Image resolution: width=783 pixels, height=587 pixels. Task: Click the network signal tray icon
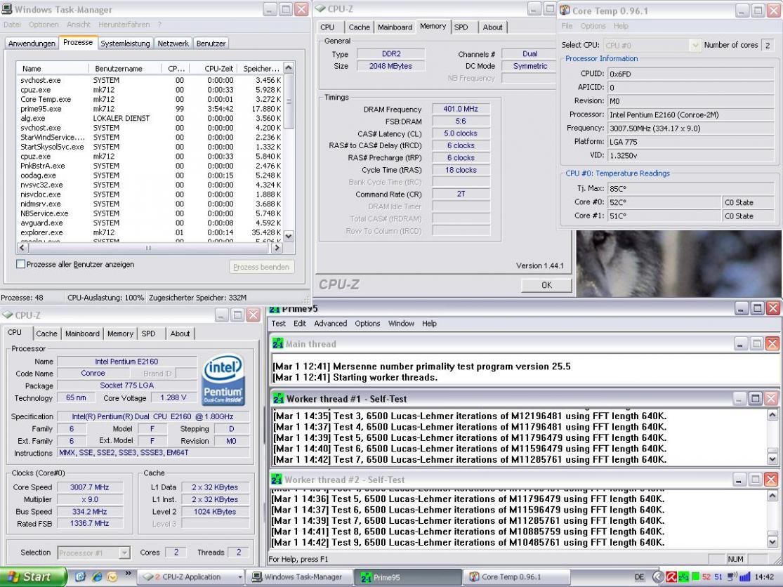[x=744, y=577]
